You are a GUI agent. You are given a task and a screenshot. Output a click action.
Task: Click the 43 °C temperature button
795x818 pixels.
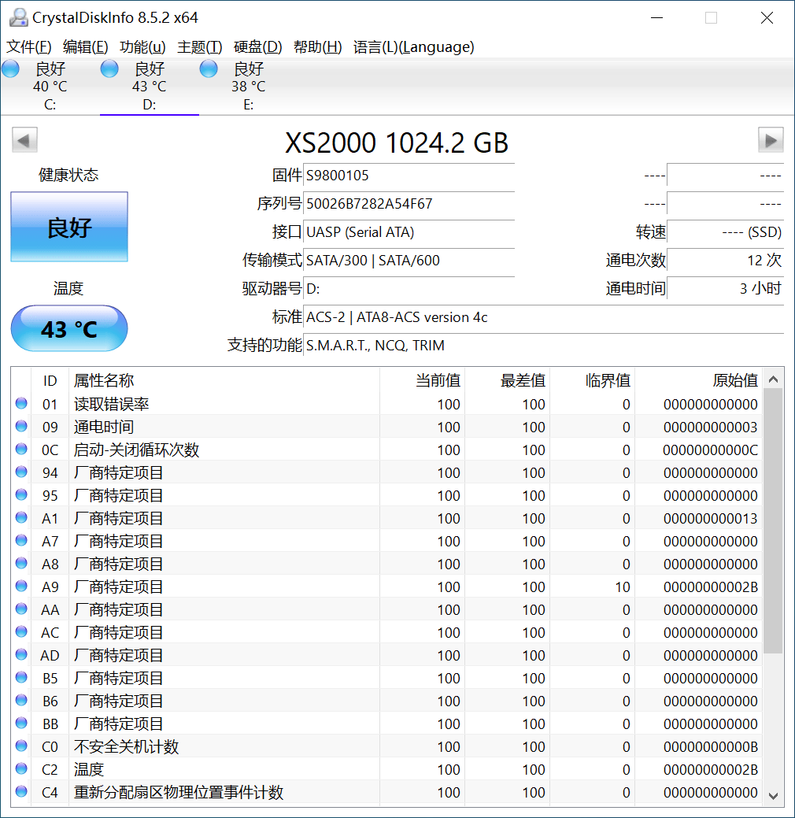[x=69, y=328]
